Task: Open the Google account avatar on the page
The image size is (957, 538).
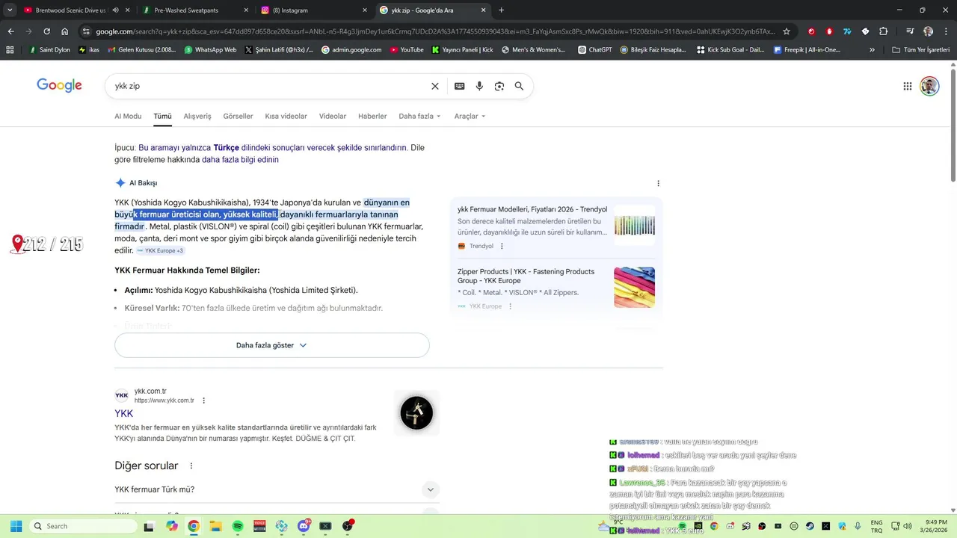Action: pyautogui.click(x=929, y=86)
